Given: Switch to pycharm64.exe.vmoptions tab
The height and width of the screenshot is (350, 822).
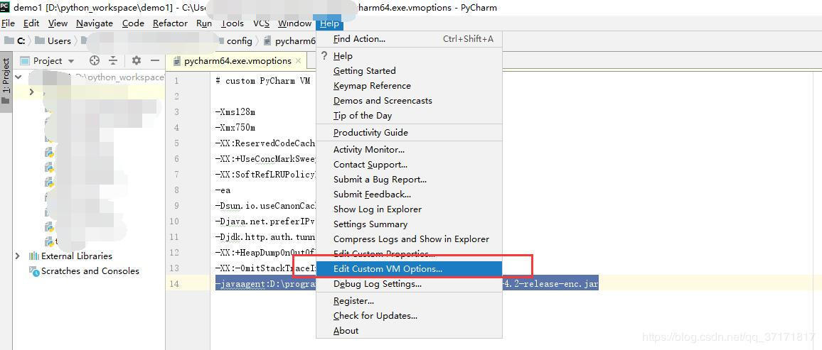Looking at the screenshot, I should pyautogui.click(x=237, y=60).
